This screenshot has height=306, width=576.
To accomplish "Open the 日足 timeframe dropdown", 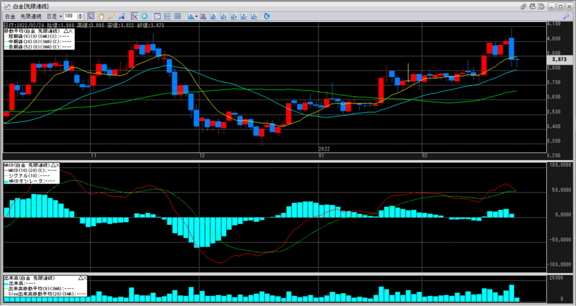I will click(56, 16).
